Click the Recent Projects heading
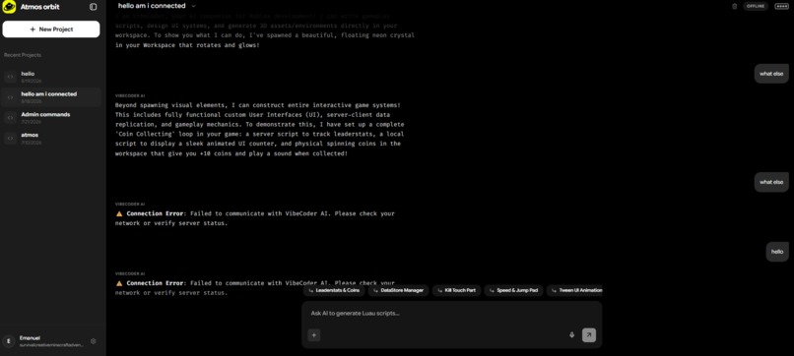Image resolution: width=794 pixels, height=356 pixels. (23, 55)
